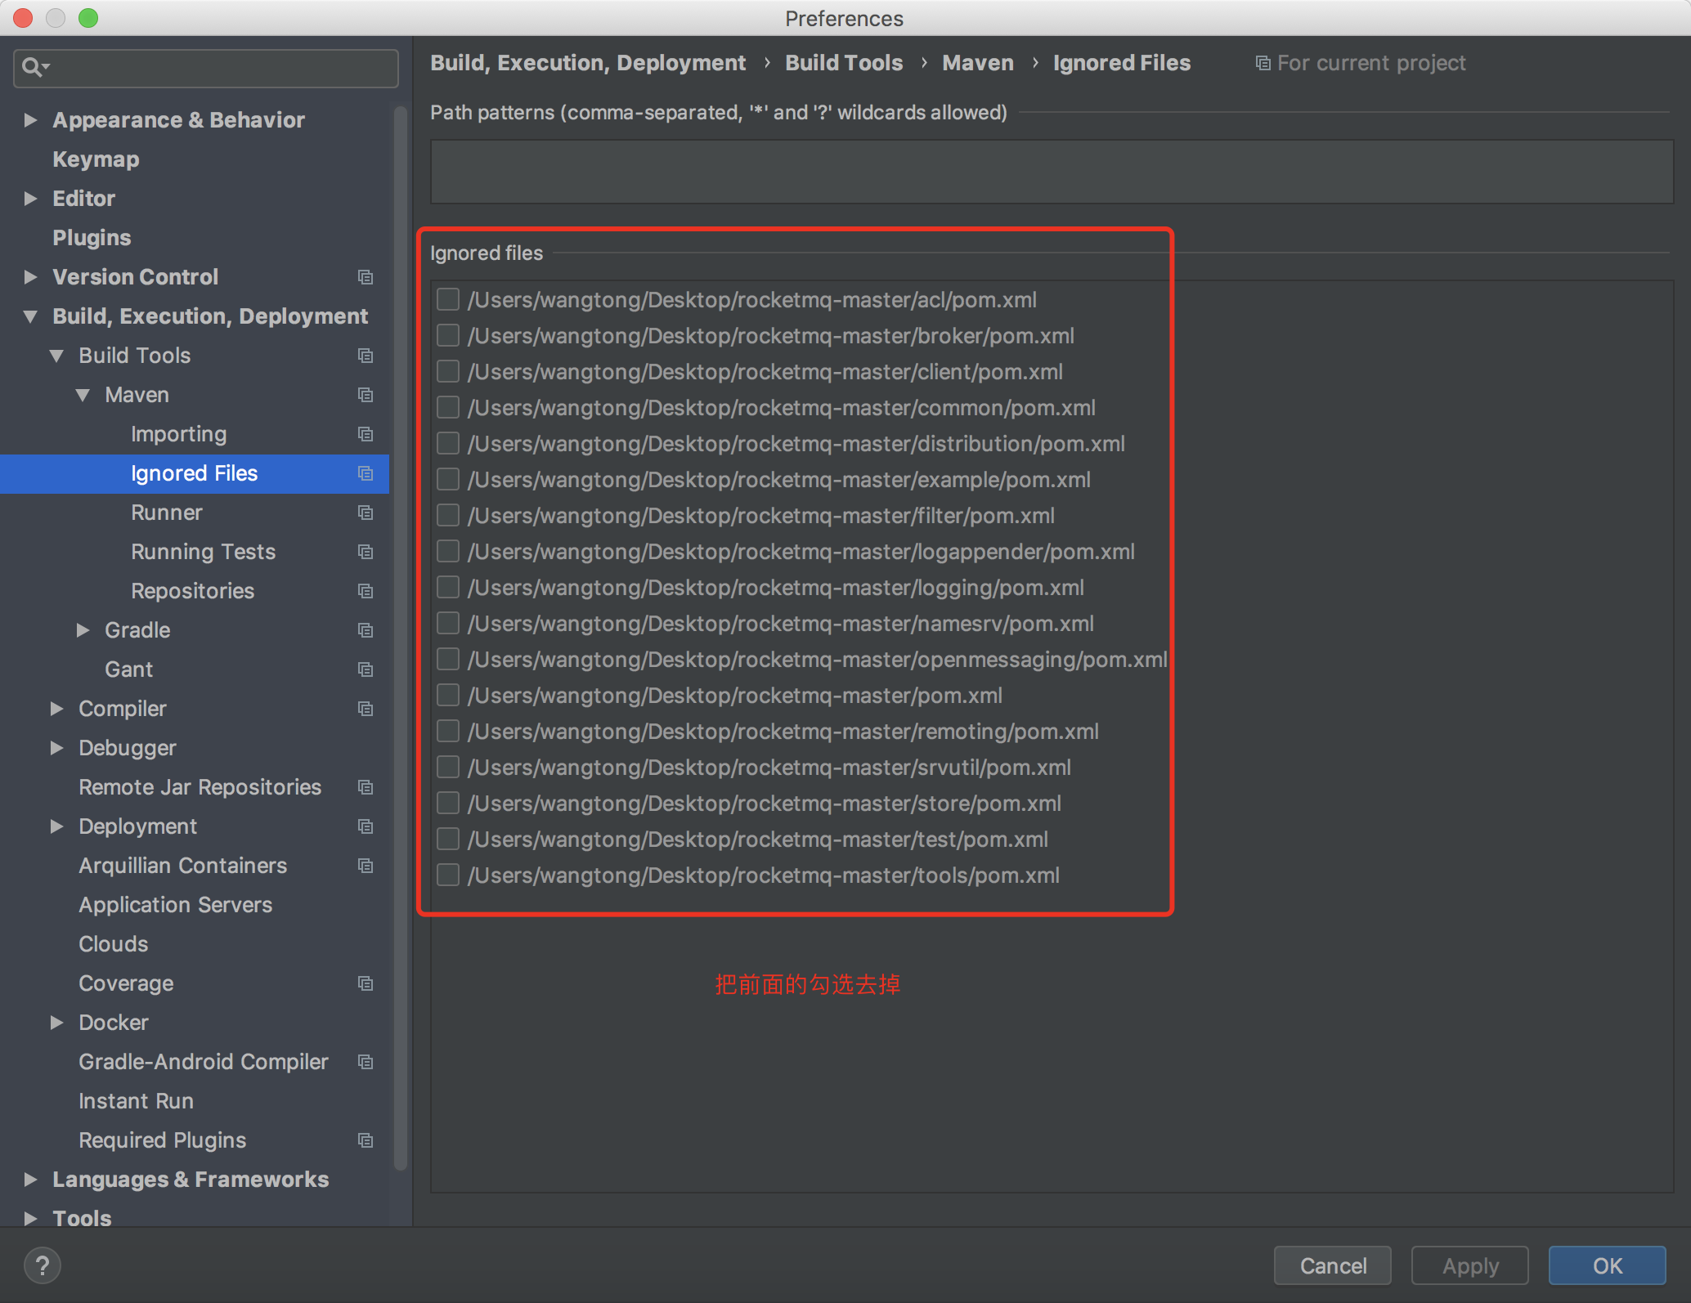The image size is (1691, 1303).
Task: Click the path patterns text field
Action: click(1052, 172)
